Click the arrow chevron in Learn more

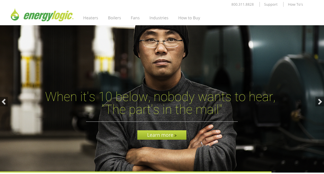[175, 136]
